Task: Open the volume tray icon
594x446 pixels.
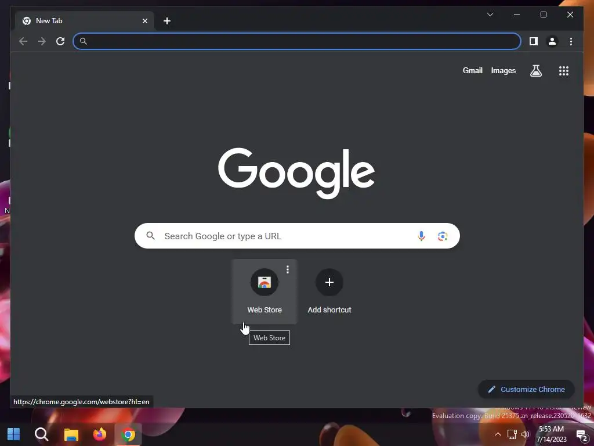Action: coord(525,434)
